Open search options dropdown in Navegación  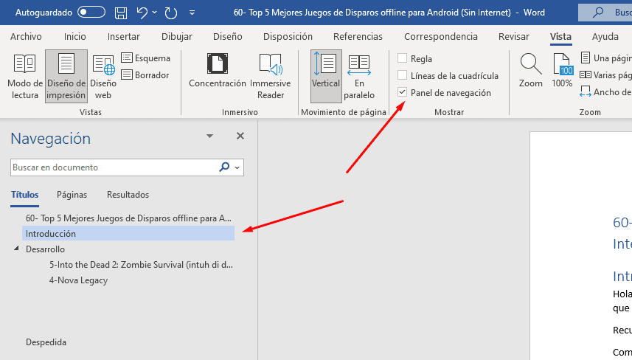[x=237, y=167]
